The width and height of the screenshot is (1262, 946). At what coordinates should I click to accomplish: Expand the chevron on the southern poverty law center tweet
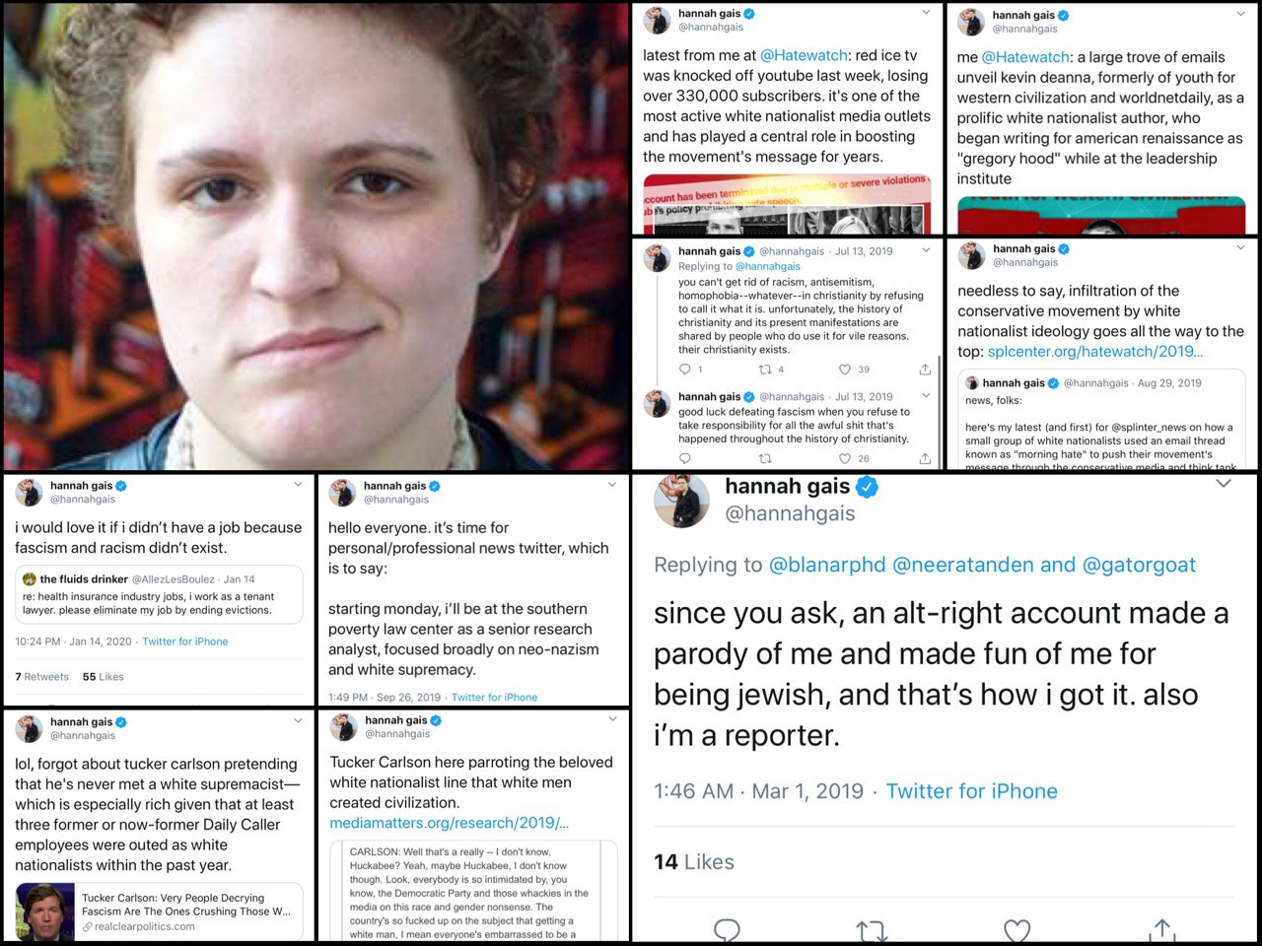pyautogui.click(x=611, y=485)
